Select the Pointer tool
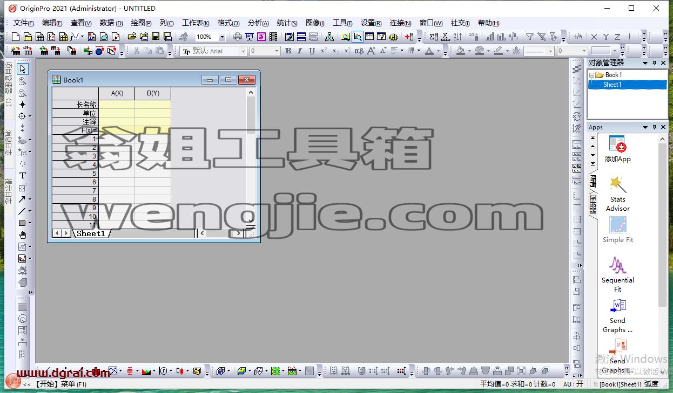 pyautogui.click(x=22, y=69)
